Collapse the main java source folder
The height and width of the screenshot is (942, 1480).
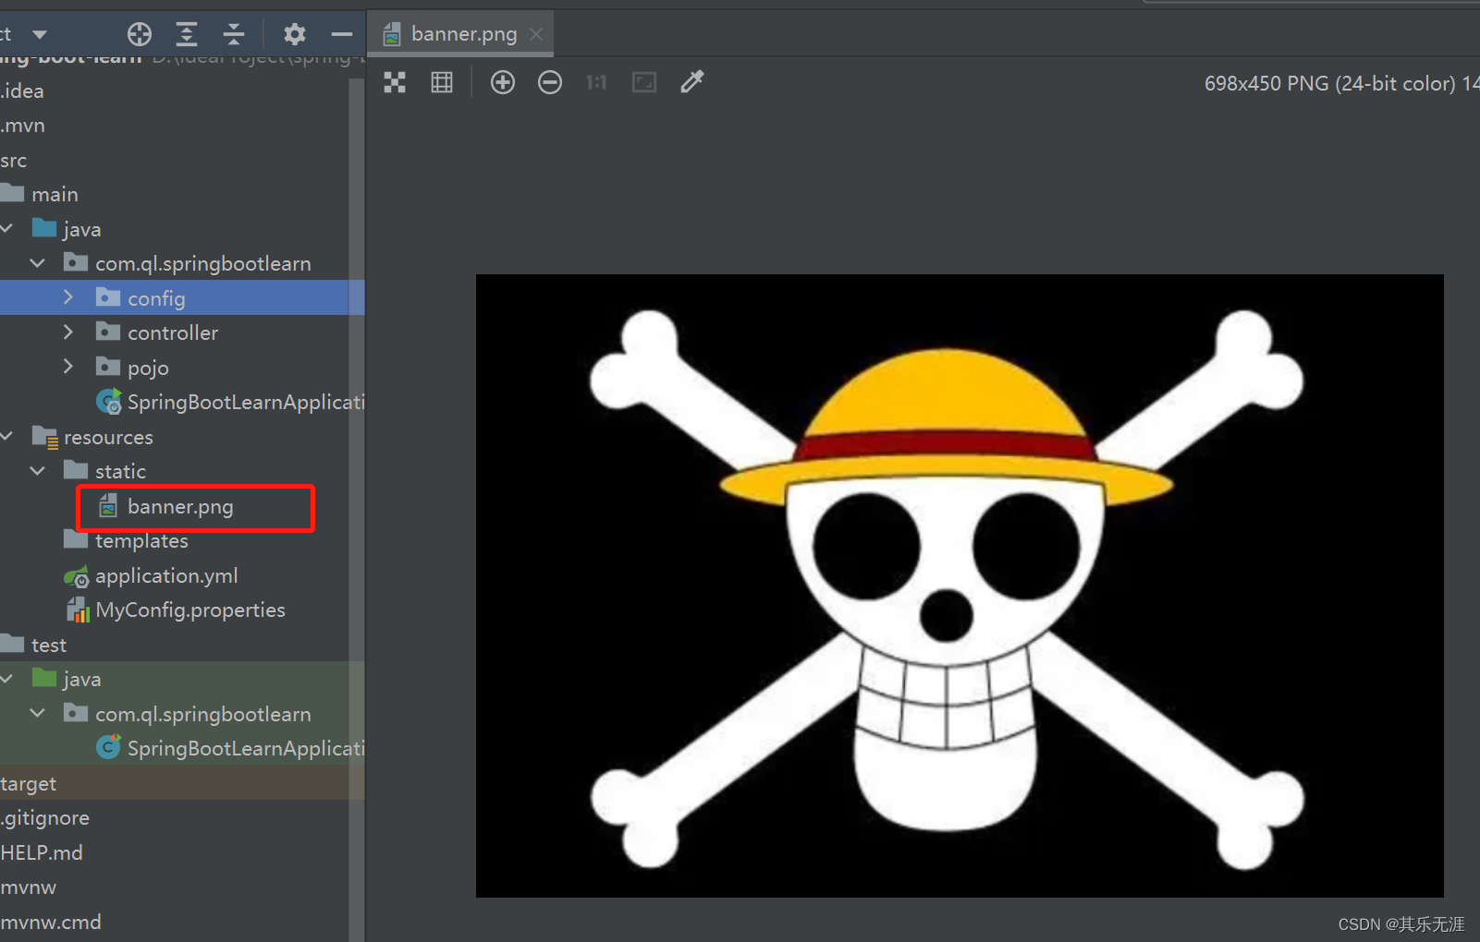click(x=6, y=228)
